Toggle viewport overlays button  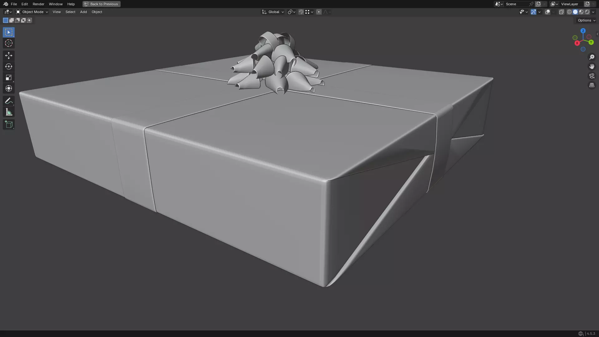548,12
